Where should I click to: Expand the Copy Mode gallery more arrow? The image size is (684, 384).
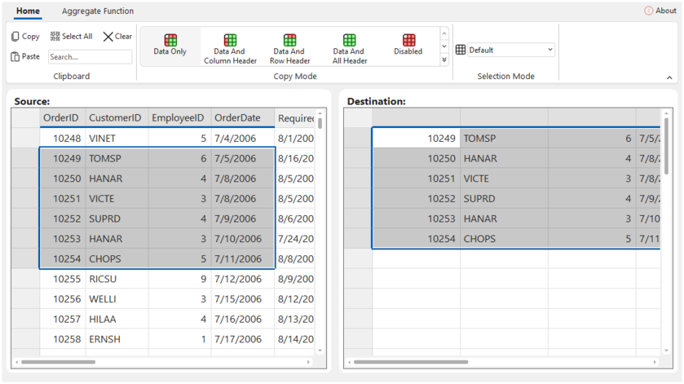pos(444,60)
